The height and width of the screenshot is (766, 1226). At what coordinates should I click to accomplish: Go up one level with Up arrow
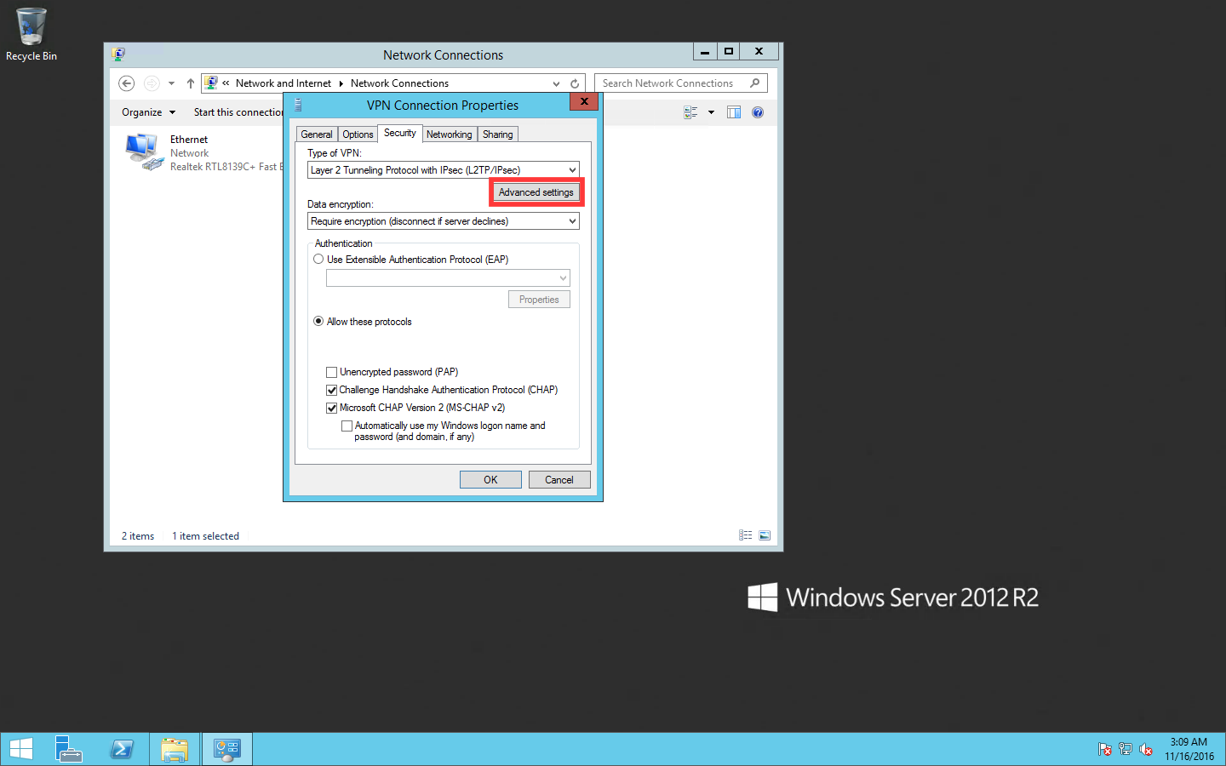(190, 83)
